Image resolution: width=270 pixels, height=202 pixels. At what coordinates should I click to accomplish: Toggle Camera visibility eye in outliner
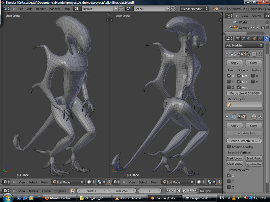(x=252, y=28)
